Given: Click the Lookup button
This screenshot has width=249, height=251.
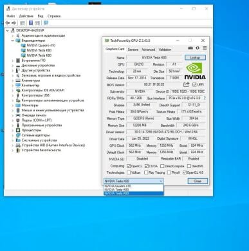Looking at the screenshot, I should (195, 57).
